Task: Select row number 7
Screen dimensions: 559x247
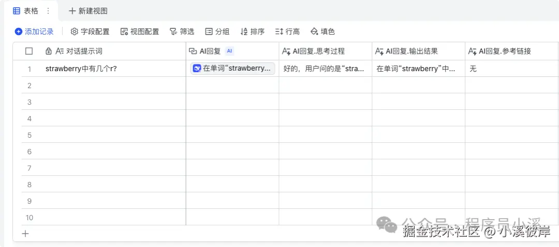Action: click(30, 168)
